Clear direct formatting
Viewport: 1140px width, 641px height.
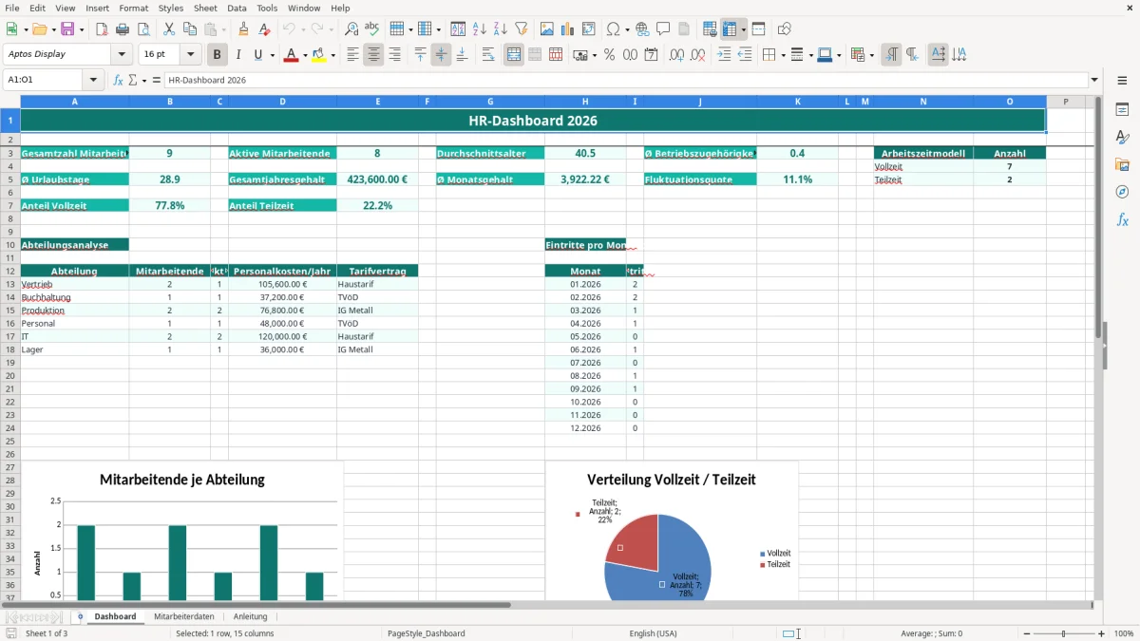(x=264, y=29)
